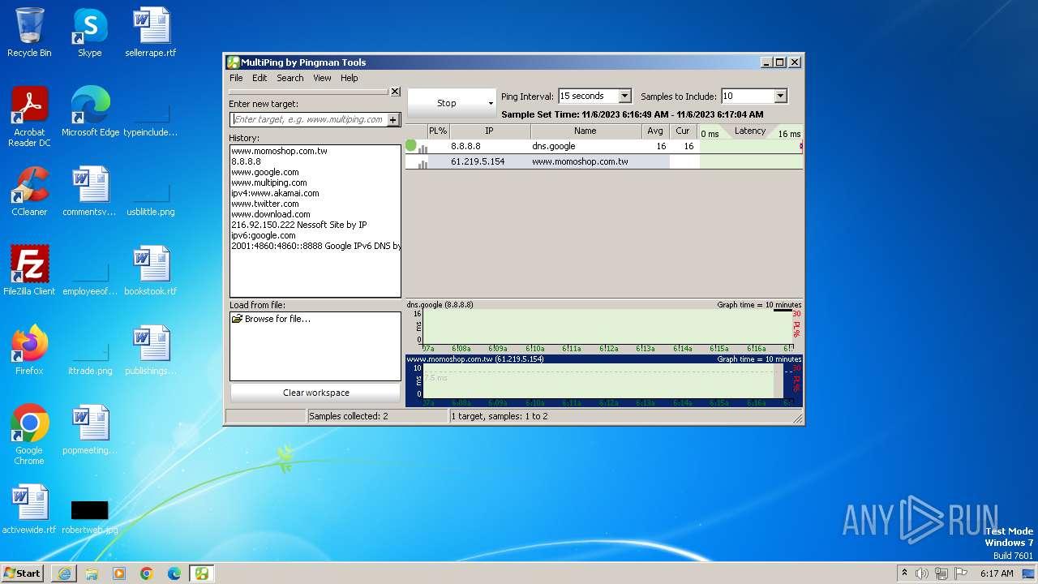This screenshot has width=1038, height=584.
Task: Open Google Chrome desktop shortcut
Action: coord(29,435)
